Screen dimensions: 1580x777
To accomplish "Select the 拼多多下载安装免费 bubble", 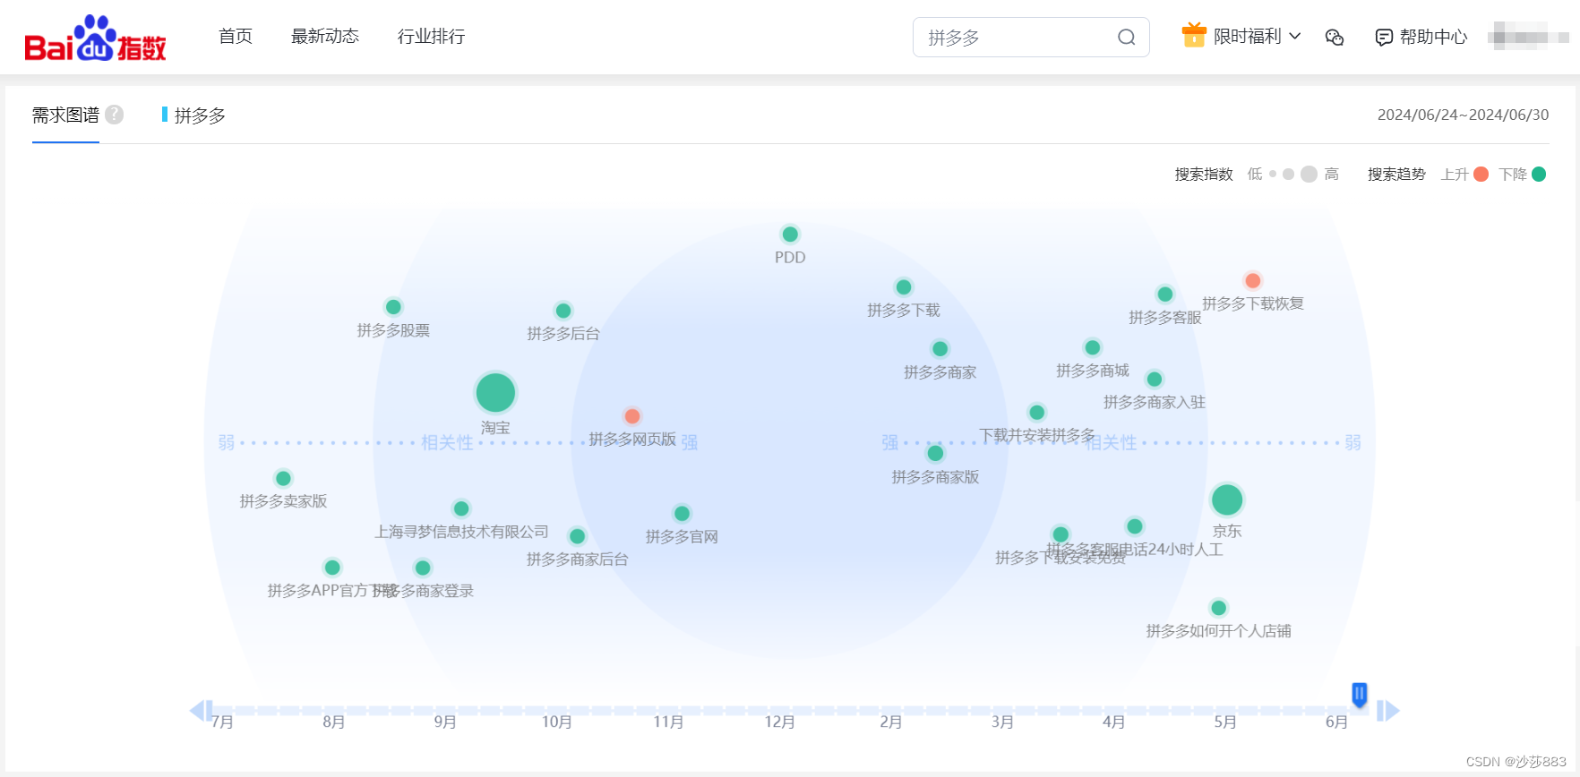I will tap(1060, 534).
